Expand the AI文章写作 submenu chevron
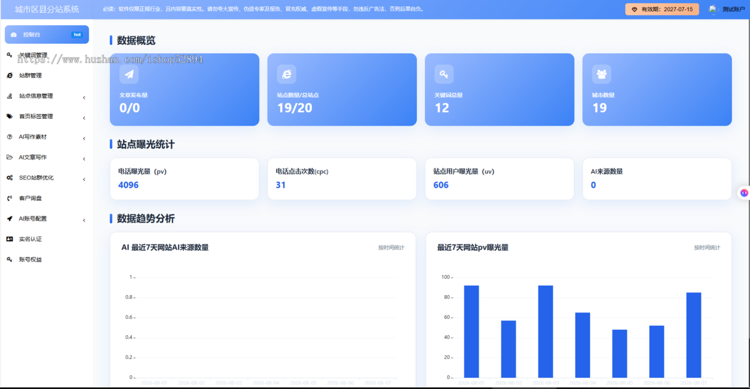Screen dimensions: 750x389 point(84,158)
